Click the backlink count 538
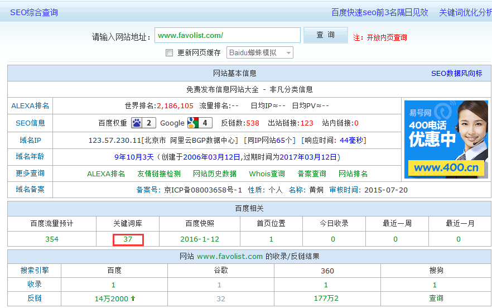This screenshot has height=308, width=492. tap(253, 123)
